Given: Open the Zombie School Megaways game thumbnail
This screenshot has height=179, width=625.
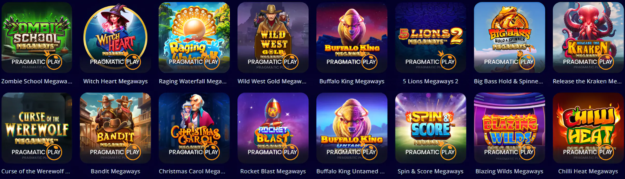Looking at the screenshot, I should coord(37,38).
